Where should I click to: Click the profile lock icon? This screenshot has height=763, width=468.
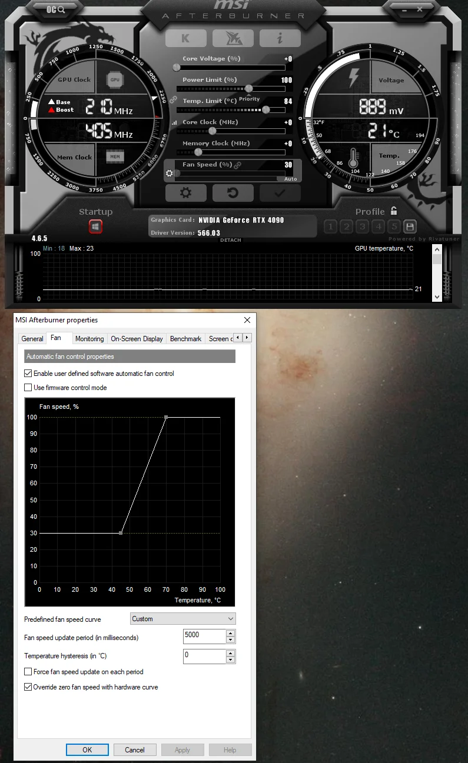point(394,211)
